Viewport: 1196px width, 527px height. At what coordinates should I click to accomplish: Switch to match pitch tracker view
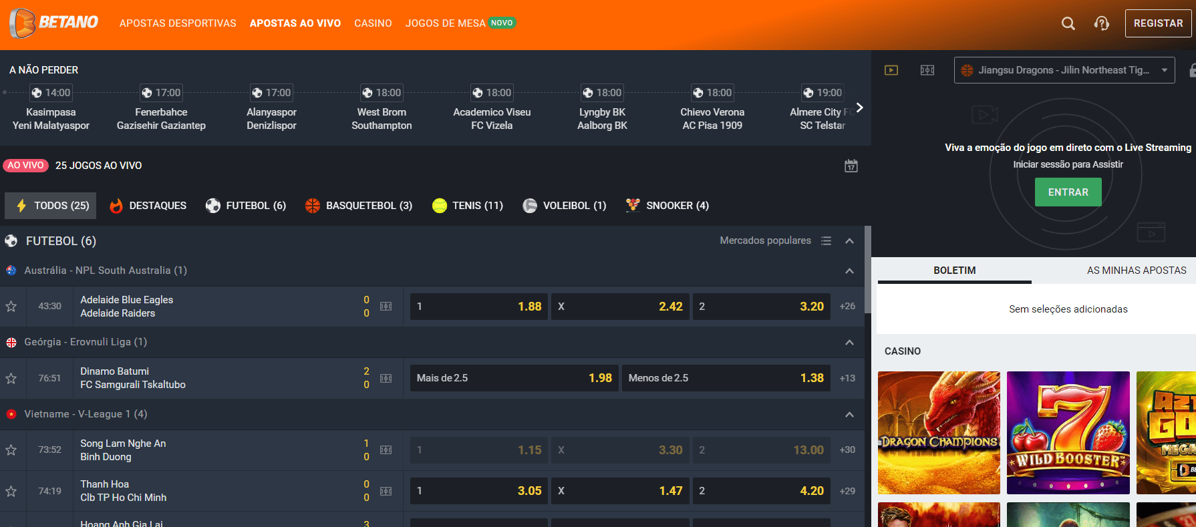[927, 70]
